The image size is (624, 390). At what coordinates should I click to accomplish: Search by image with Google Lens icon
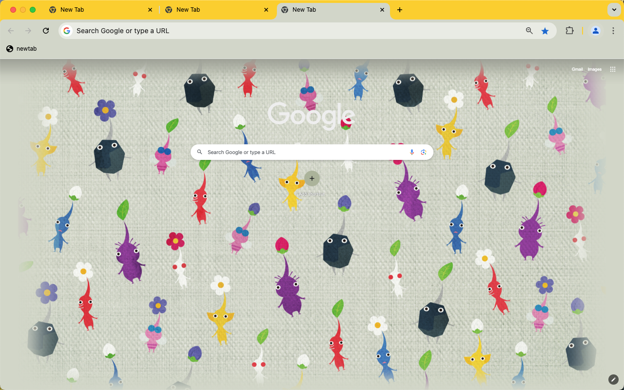424,152
